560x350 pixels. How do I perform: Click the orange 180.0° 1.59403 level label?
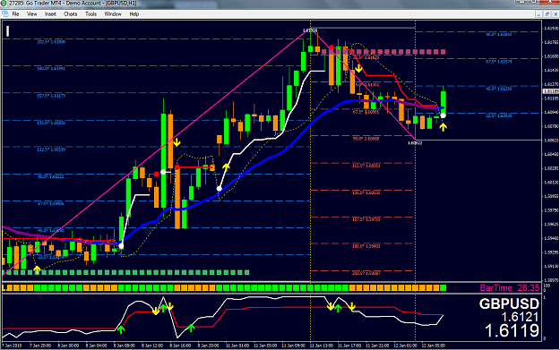pos(366,246)
